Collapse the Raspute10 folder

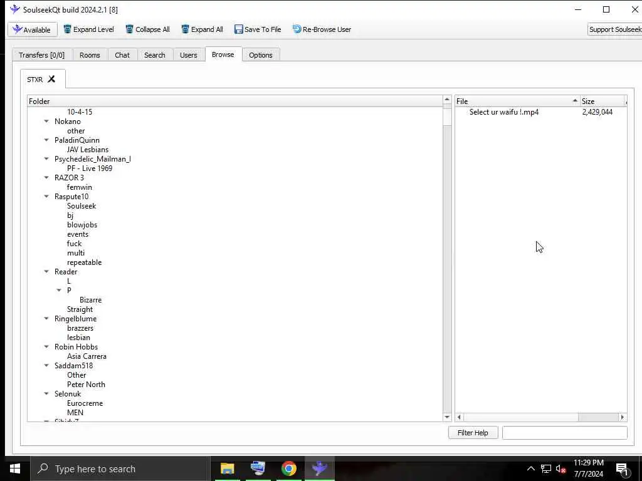pyautogui.click(x=46, y=197)
